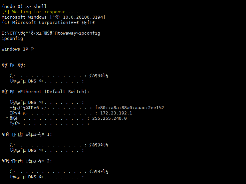Viewport: 246px width, 184px height.
Task: Click the DNS suffix line under vEthernet heading
Action: [47, 102]
